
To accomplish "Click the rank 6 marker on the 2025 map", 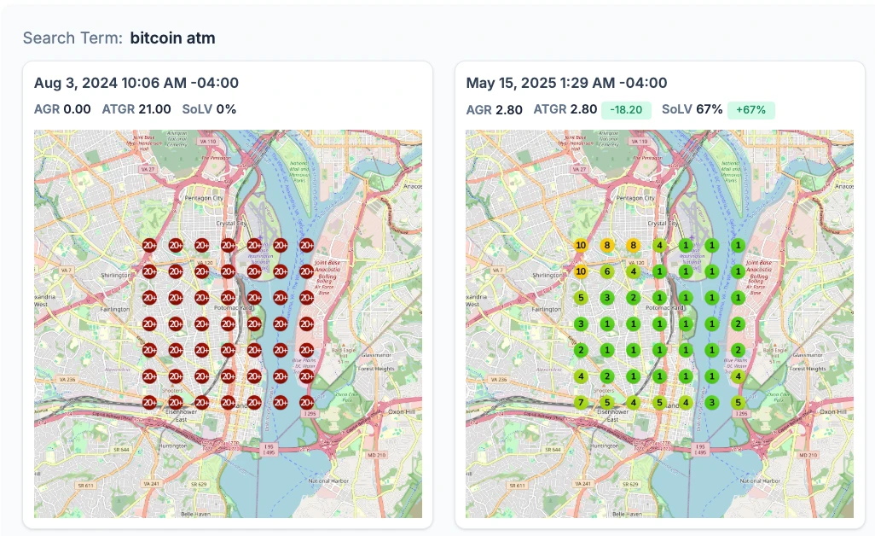I will 607,271.
